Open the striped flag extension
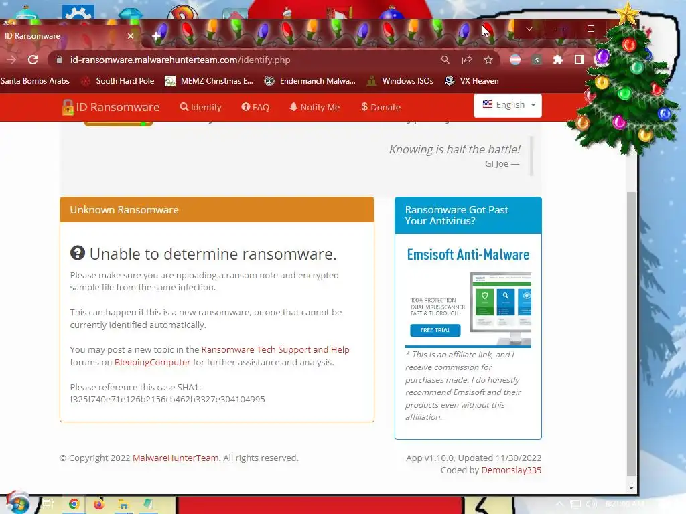This screenshot has height=514, width=686. [x=515, y=60]
